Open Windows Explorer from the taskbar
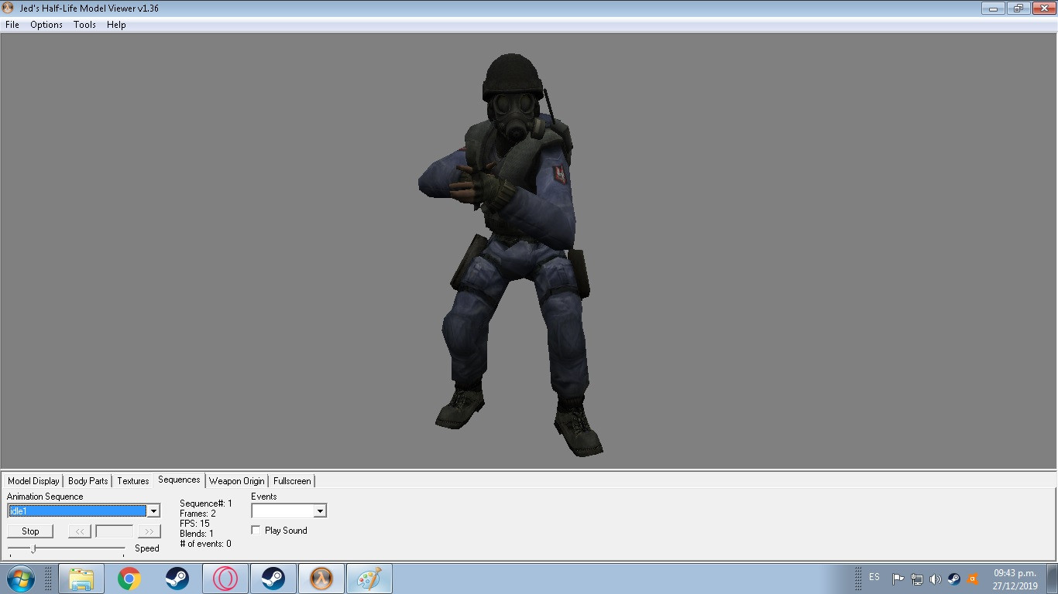Image resolution: width=1058 pixels, height=594 pixels. click(81, 579)
